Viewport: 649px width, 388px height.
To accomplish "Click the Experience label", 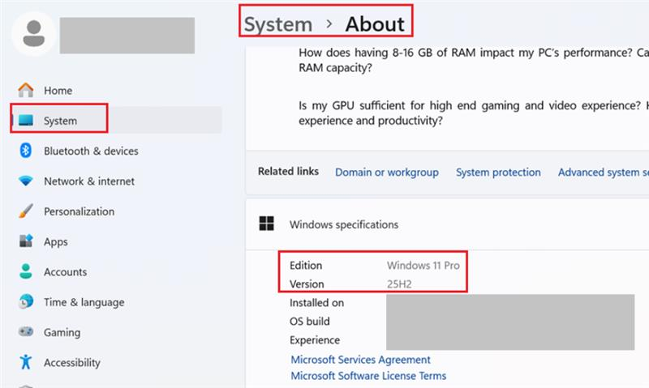I will (315, 340).
